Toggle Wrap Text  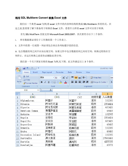click(96, 78)
